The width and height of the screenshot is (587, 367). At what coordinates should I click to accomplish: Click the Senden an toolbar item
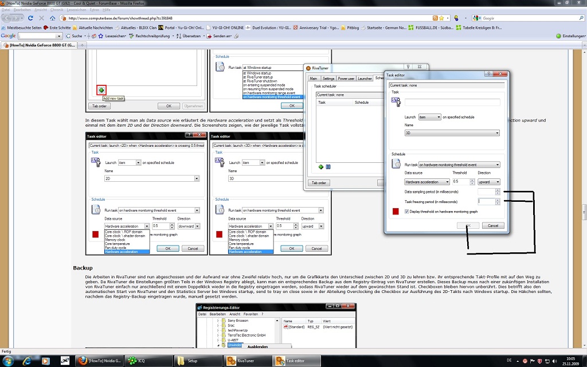220,36
